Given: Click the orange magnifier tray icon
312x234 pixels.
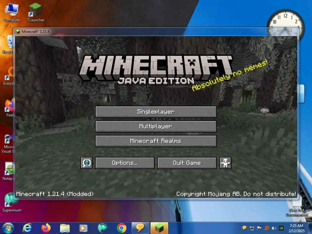Looking at the screenshot, I should click(x=267, y=228).
